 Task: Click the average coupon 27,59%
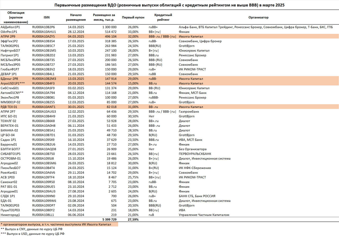click(133, 220)
